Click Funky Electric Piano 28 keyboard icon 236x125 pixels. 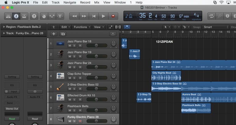60,119
